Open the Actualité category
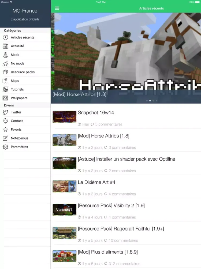This screenshot has width=201, height=269. pyautogui.click(x=17, y=46)
